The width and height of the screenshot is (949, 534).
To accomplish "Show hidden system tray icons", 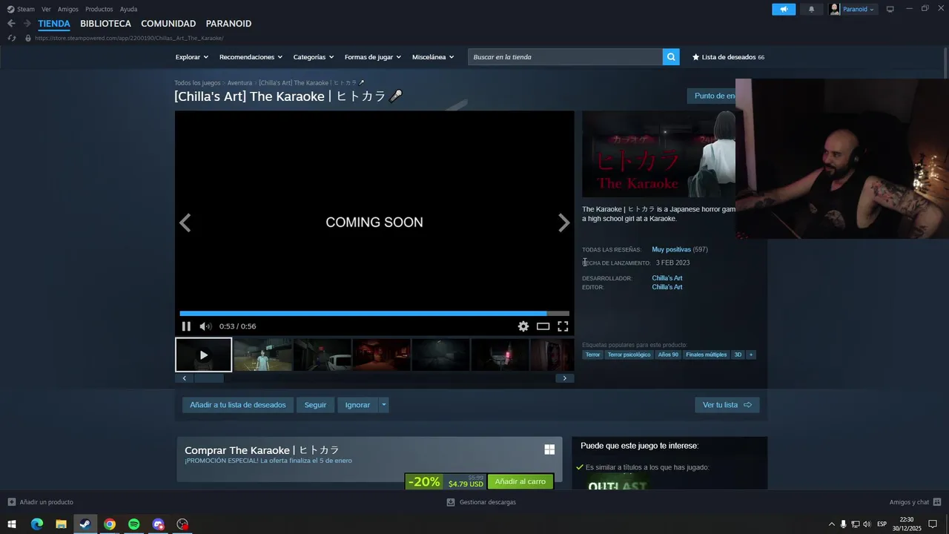I will point(831,524).
